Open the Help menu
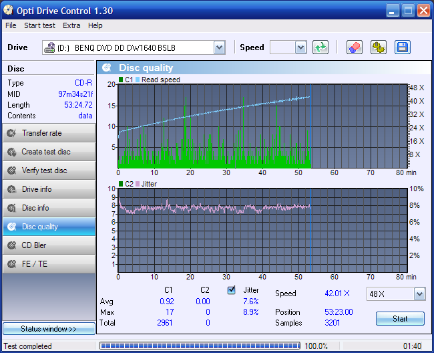The image size is (434, 353). pyautogui.click(x=95, y=25)
